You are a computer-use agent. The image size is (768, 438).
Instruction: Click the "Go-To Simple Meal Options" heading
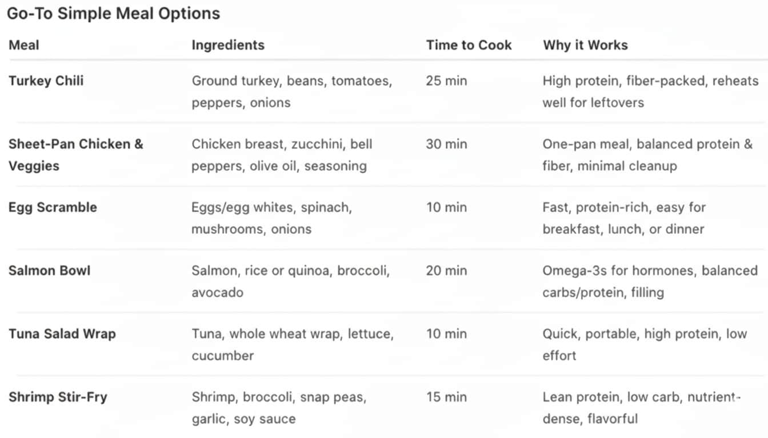[x=113, y=14]
